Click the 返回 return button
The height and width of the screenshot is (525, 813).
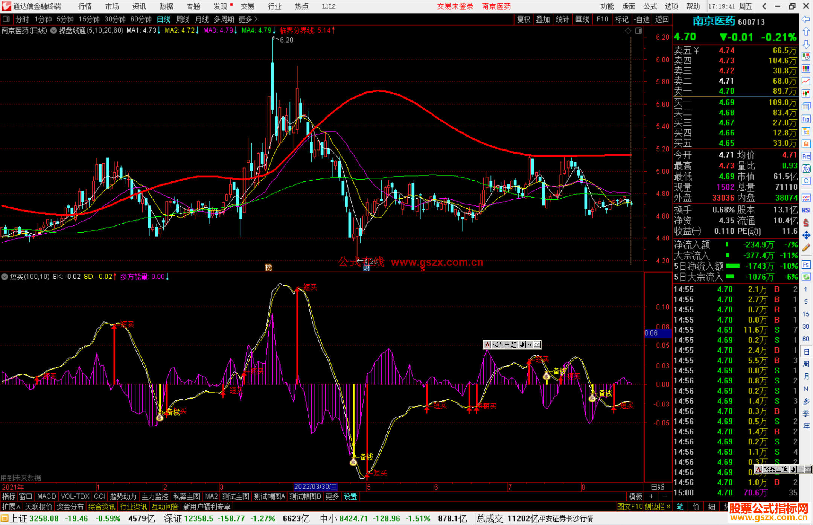point(662,19)
